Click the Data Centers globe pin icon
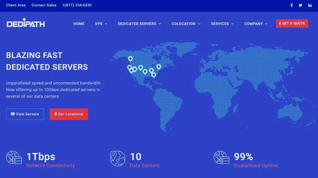This screenshot has height=178, width=318. point(117,159)
